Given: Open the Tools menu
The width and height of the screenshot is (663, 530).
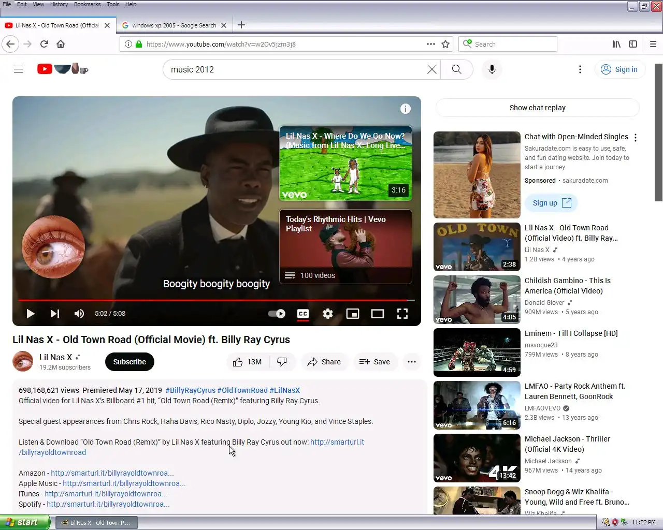Looking at the screenshot, I should tap(113, 4).
